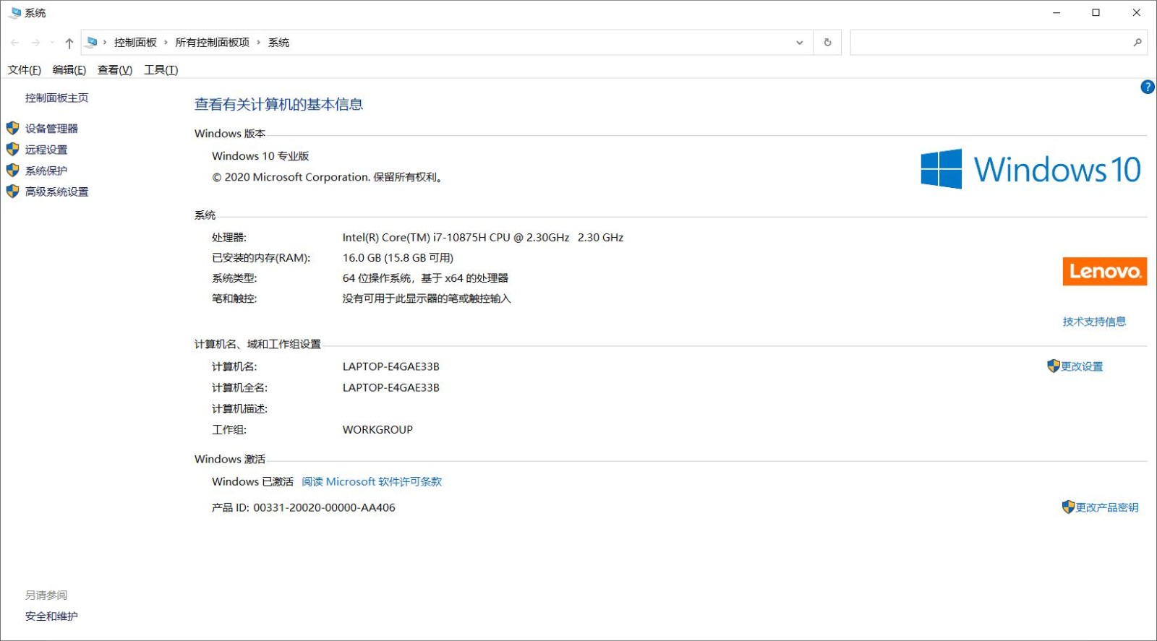1157x641 pixels.
Task: Click 更改产品密钥 link
Action: (1107, 507)
